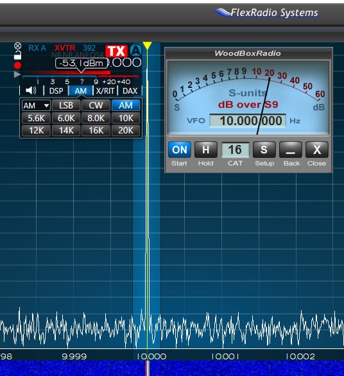Click the red record dot icon

coord(17,65)
